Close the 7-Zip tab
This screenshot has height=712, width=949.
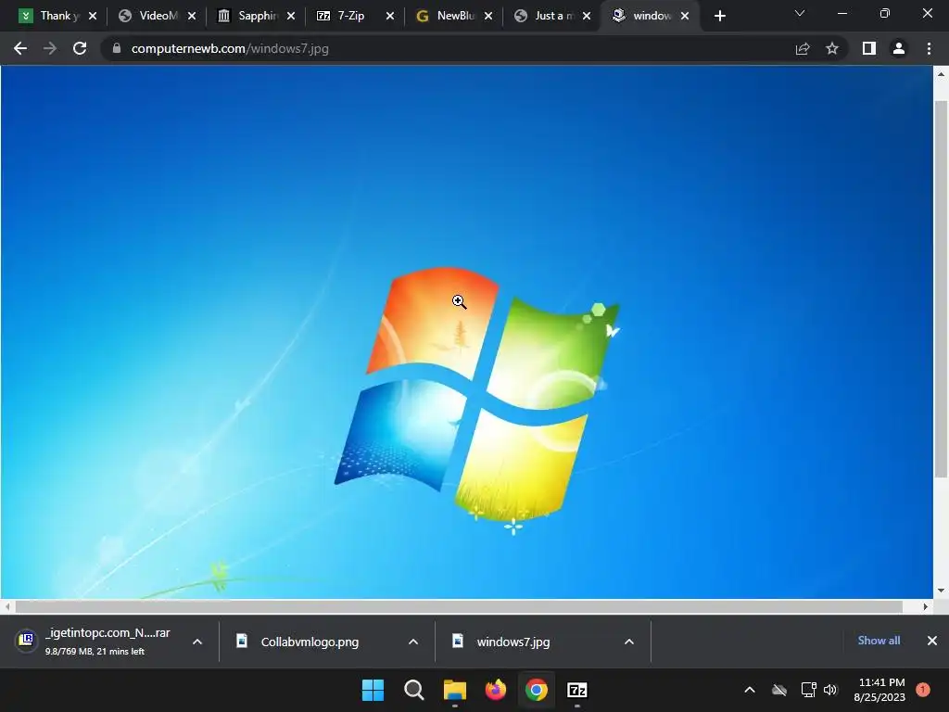point(390,17)
